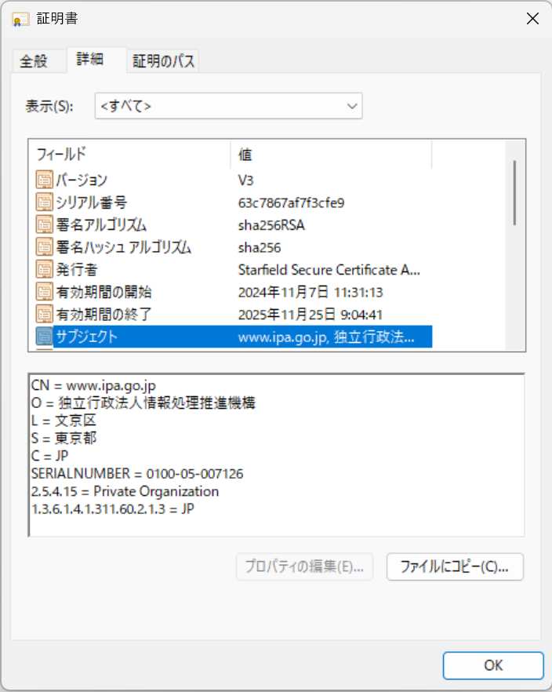
Task: Click the 表示(S): label
Action: [49, 106]
